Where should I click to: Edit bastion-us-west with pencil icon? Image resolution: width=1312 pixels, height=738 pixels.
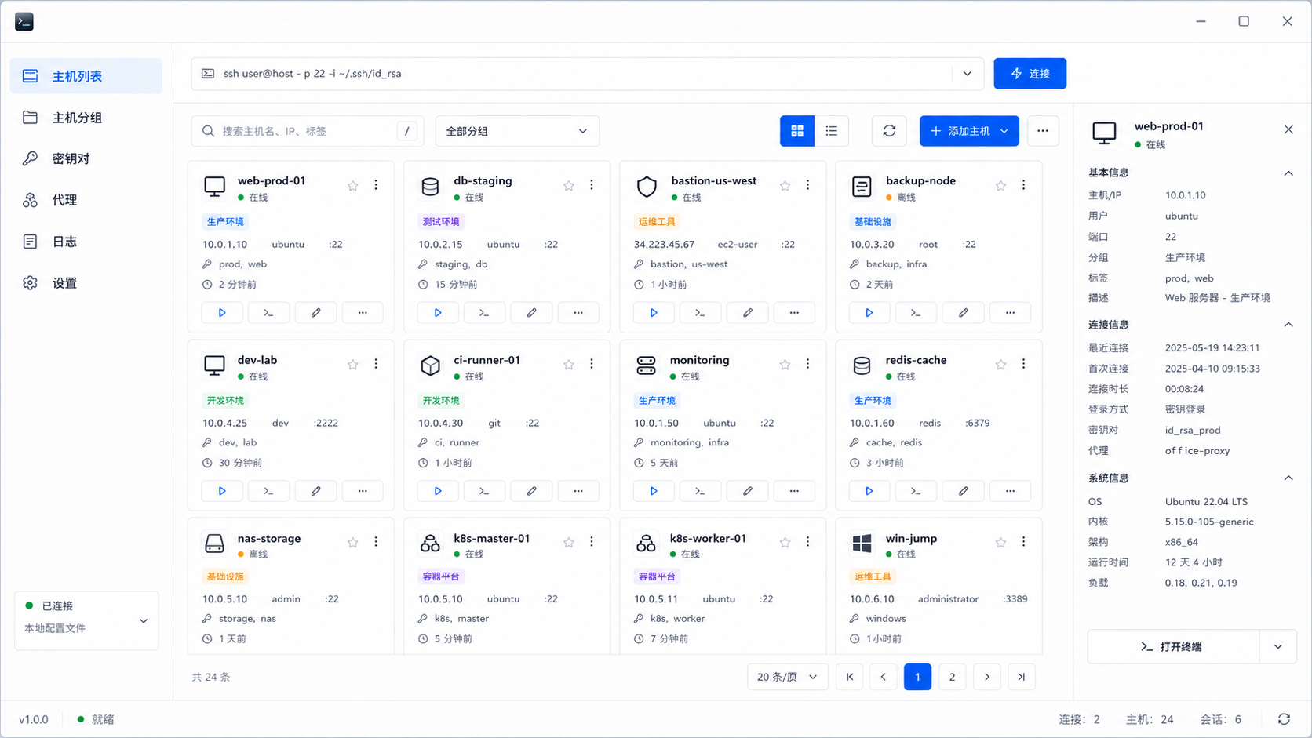click(x=747, y=313)
